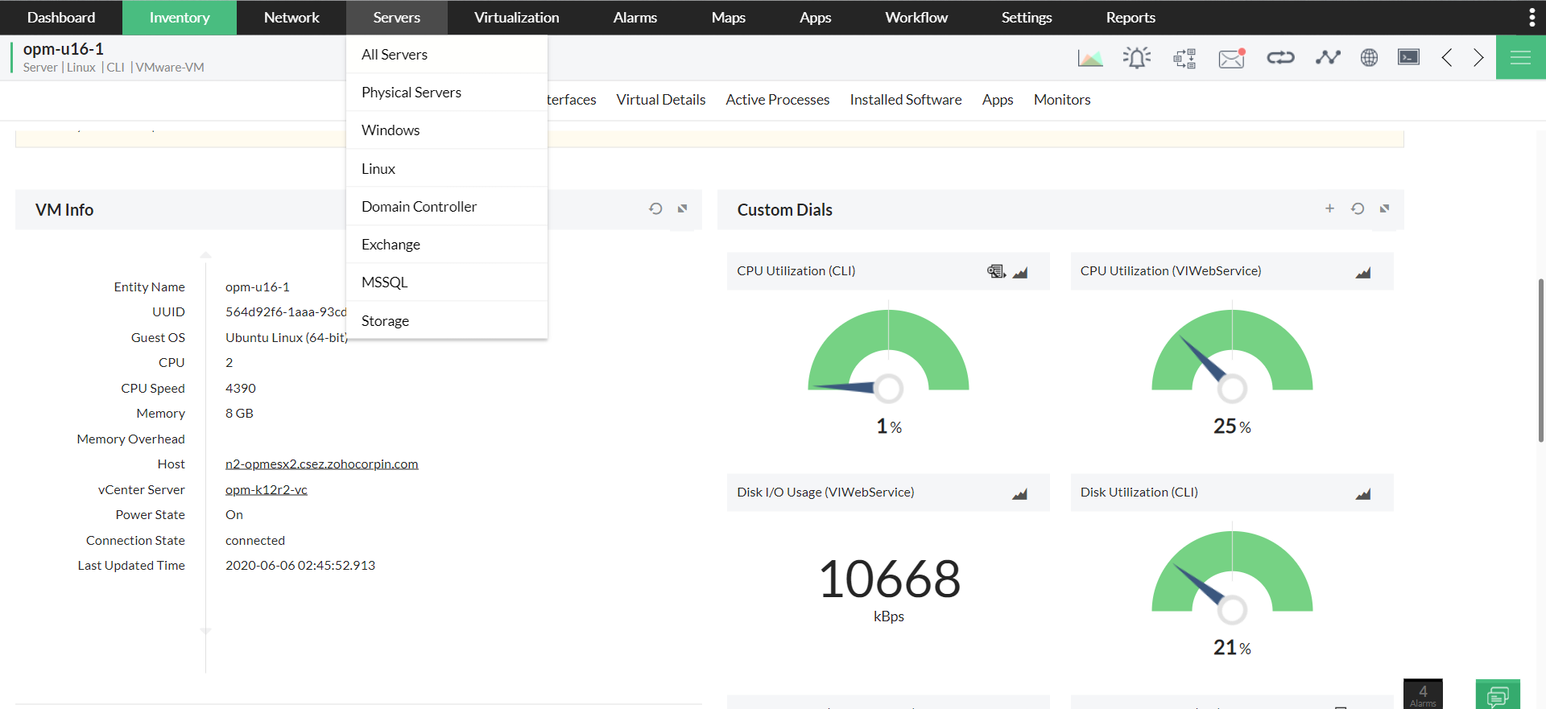The height and width of the screenshot is (709, 1546).
Task: Refresh the Custom Dials widget
Action: (x=1358, y=208)
